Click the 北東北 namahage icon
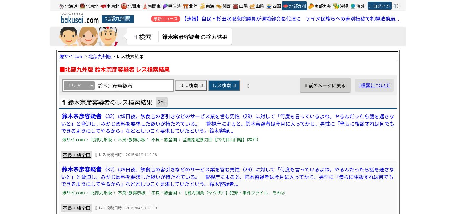This screenshot has height=214, width=456. tap(82, 6)
